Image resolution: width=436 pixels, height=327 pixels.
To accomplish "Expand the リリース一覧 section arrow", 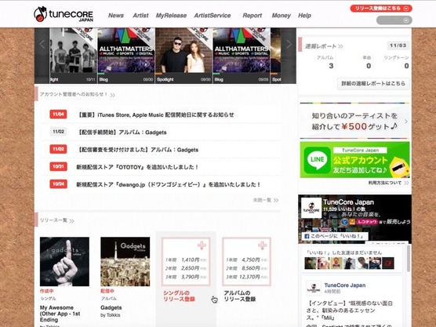I will pos(71,221).
